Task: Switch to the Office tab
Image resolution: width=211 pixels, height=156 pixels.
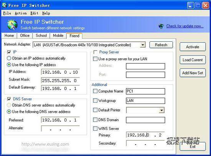Action: tap(25, 36)
